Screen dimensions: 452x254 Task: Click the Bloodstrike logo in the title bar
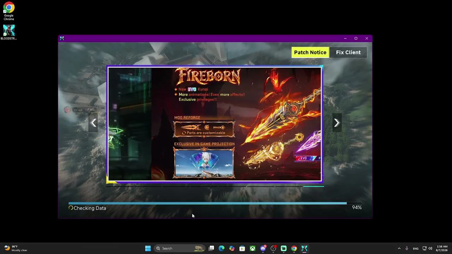point(62,38)
